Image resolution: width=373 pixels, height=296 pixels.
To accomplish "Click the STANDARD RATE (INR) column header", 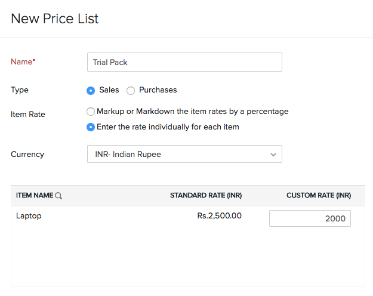I will tap(206, 195).
